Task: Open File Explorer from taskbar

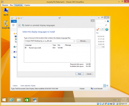Action: [19, 100]
